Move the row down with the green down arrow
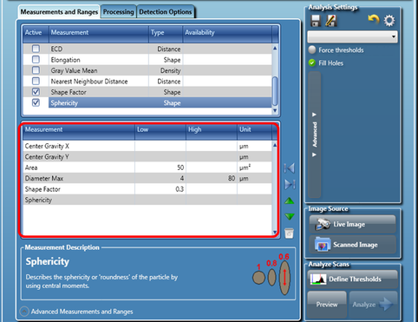The height and width of the screenshot is (322, 418). tap(290, 216)
